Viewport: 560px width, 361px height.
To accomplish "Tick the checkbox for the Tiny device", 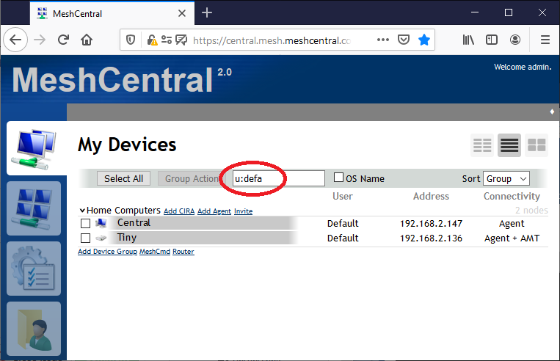I will (85, 238).
